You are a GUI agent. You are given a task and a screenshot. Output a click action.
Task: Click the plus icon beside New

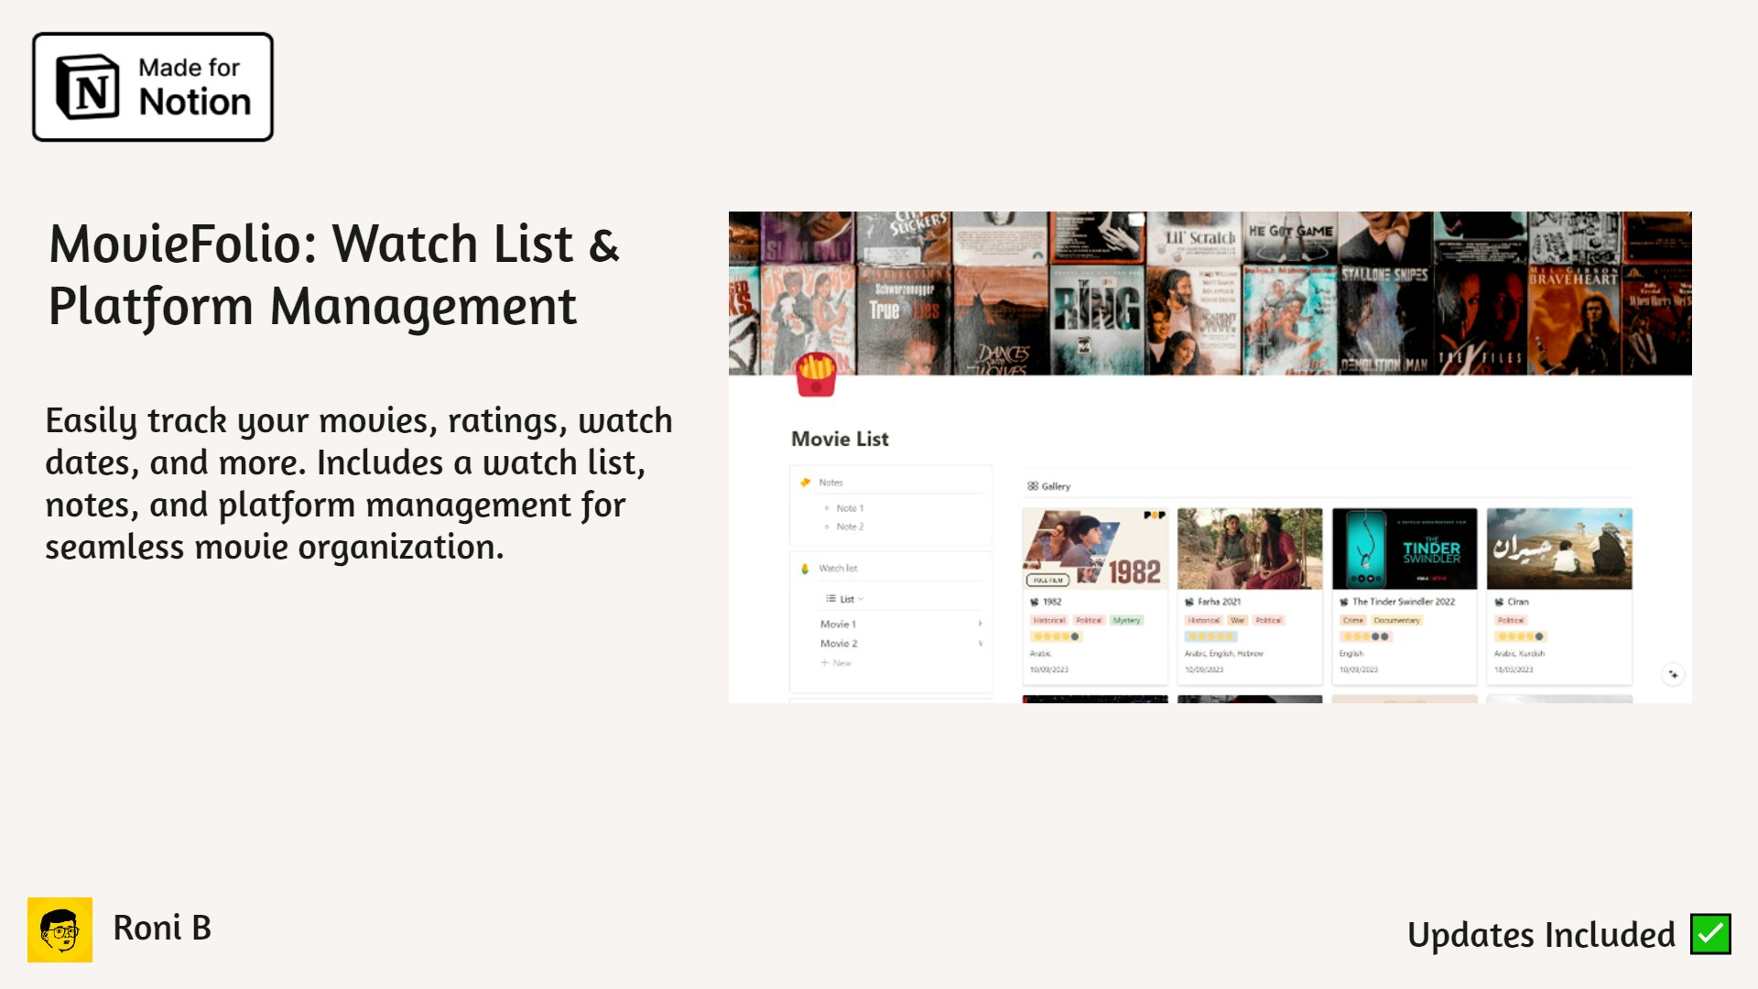click(825, 663)
